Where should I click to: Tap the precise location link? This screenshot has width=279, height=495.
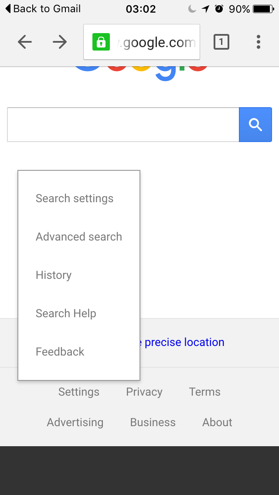pyautogui.click(x=184, y=342)
